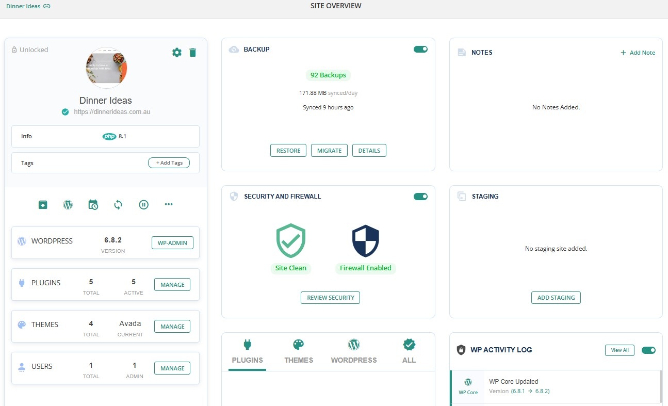
Task: Click the calendar clock schedule icon
Action: (x=93, y=205)
